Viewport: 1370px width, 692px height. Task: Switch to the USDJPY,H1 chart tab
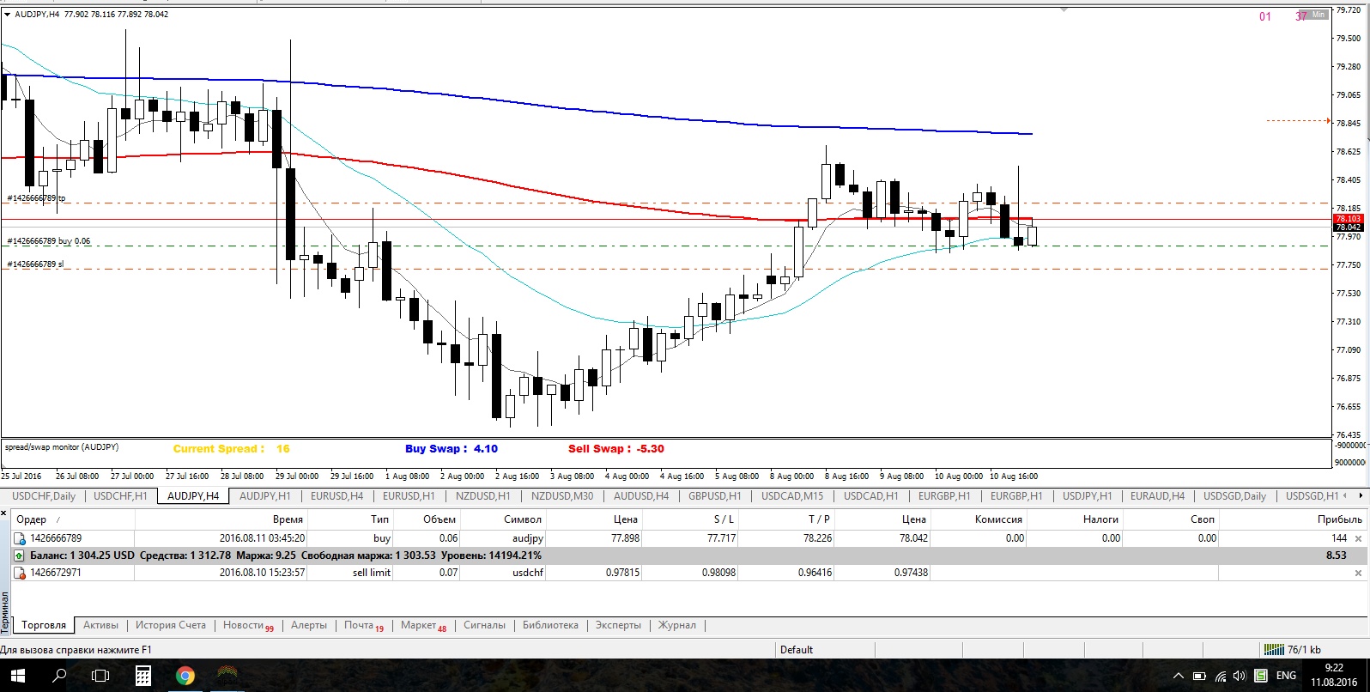(1087, 496)
